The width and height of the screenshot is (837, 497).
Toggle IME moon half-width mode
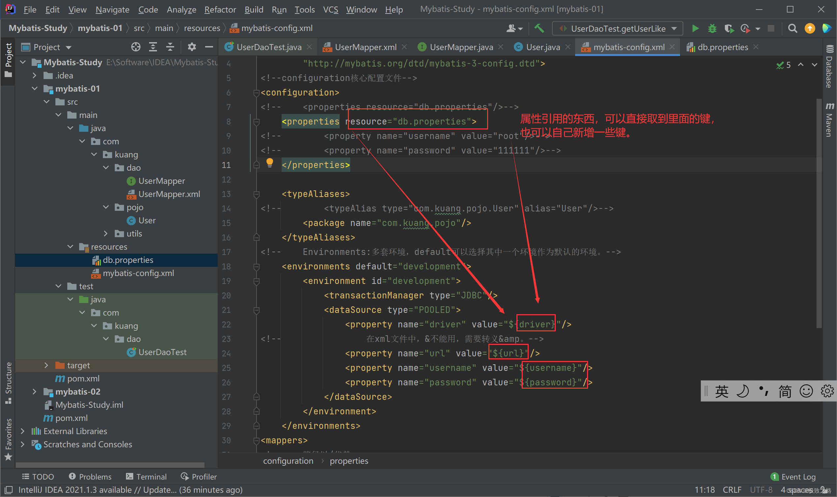pyautogui.click(x=742, y=391)
